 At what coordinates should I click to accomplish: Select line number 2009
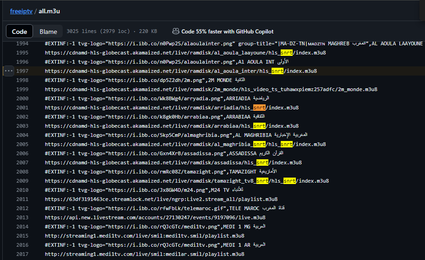coord(22,181)
